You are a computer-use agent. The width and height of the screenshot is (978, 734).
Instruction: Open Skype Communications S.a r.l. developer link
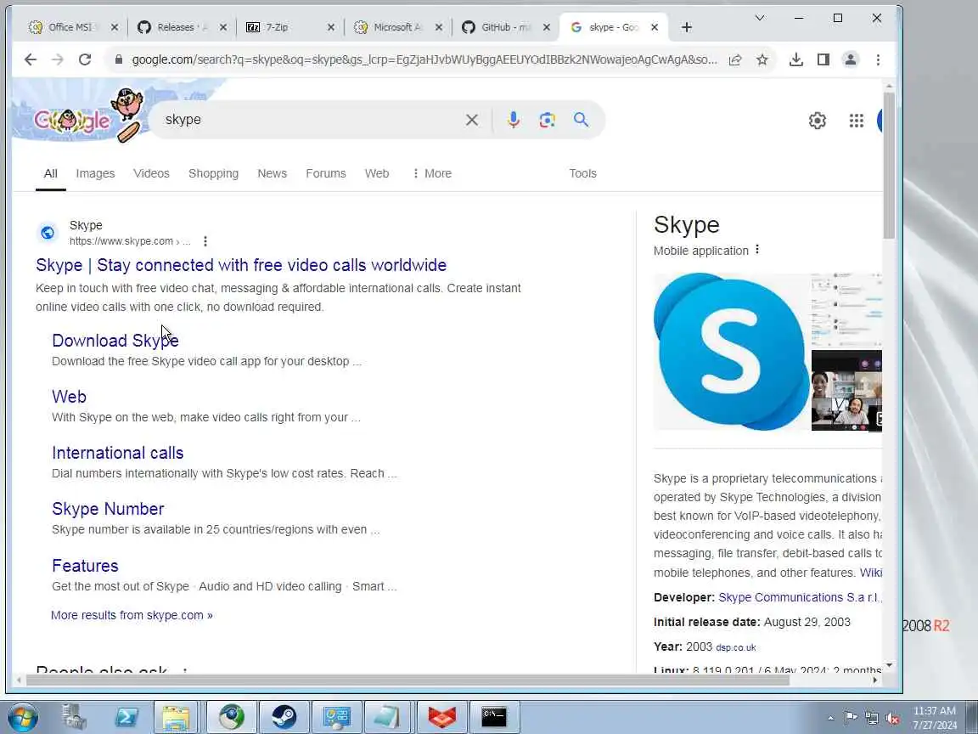799,597
